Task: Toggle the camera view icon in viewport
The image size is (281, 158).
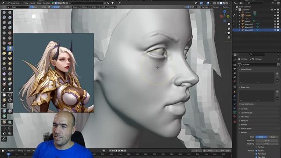Action: tap(229, 33)
